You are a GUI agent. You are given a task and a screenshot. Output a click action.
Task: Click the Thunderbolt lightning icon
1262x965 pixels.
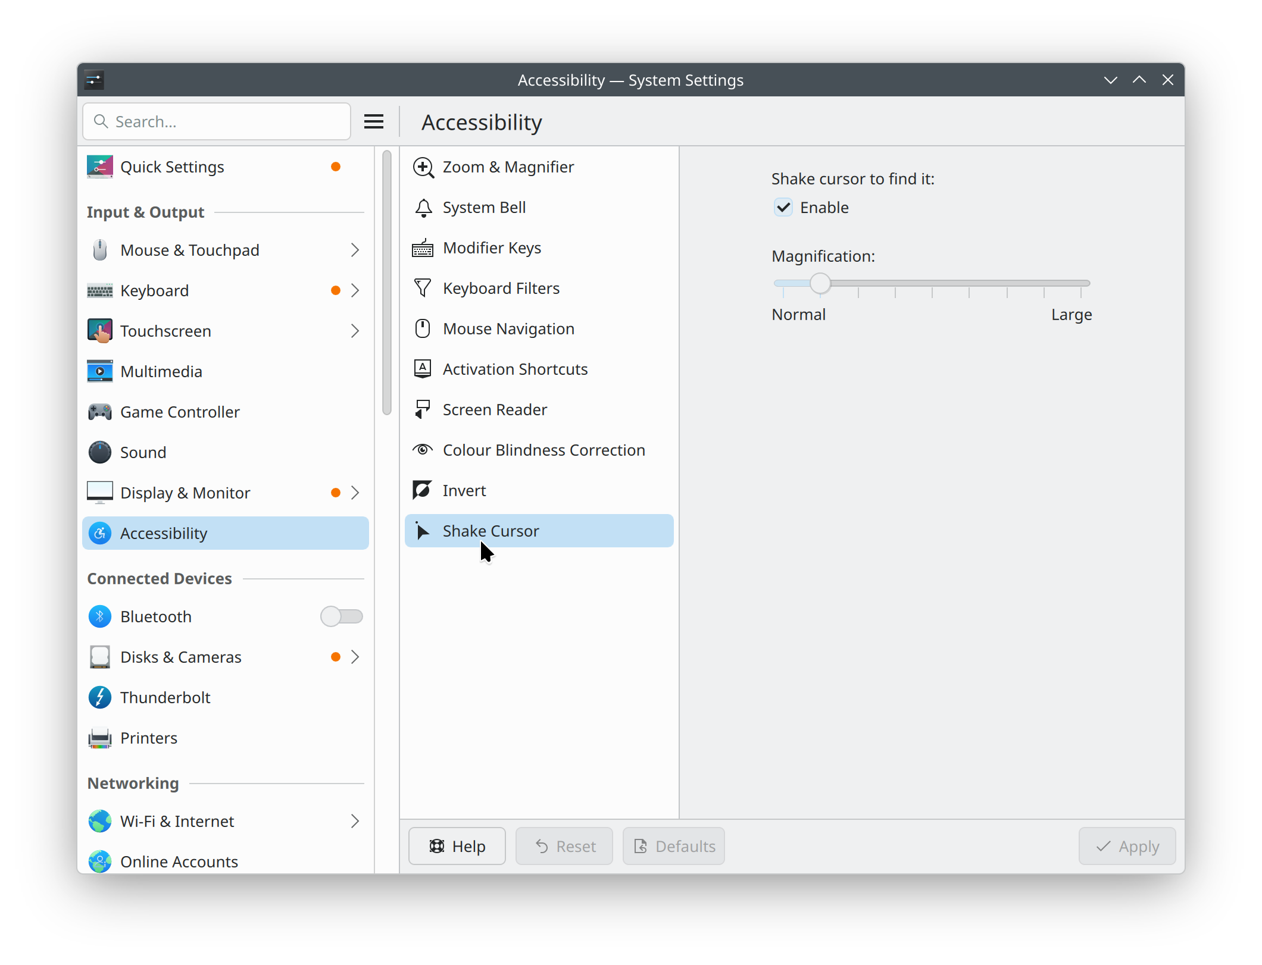pyautogui.click(x=100, y=697)
